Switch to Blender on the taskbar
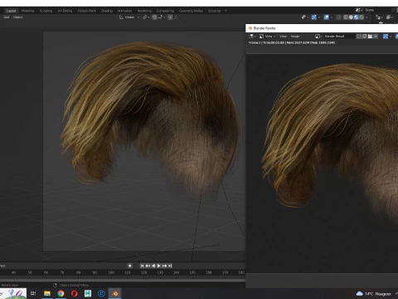 (x=115, y=293)
